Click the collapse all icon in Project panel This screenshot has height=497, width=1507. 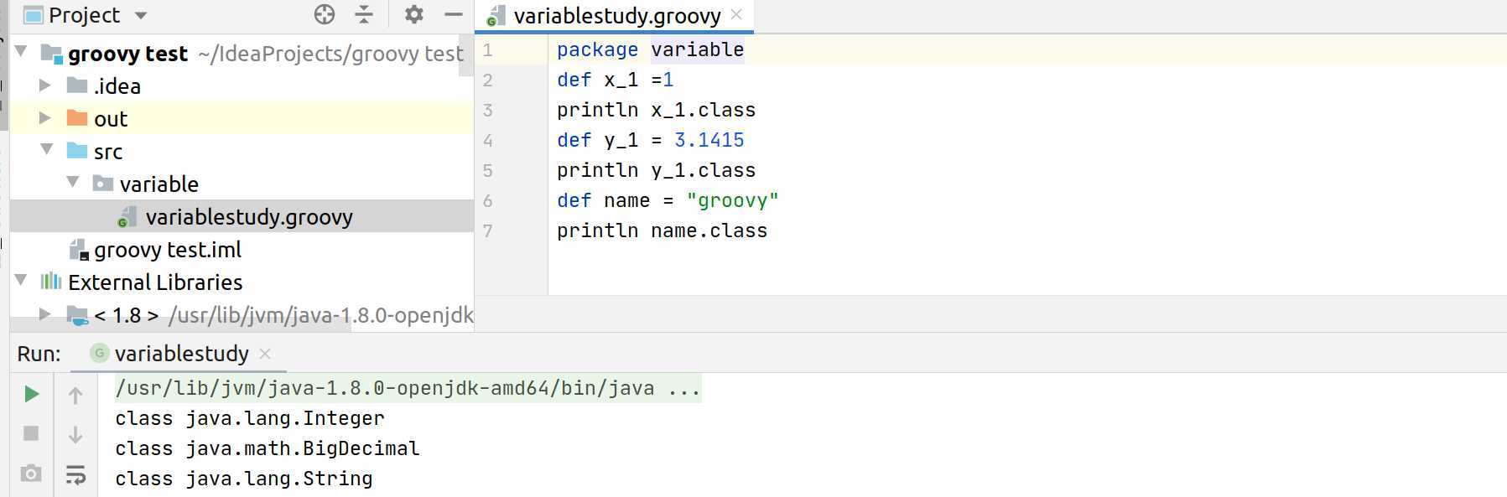pos(364,14)
